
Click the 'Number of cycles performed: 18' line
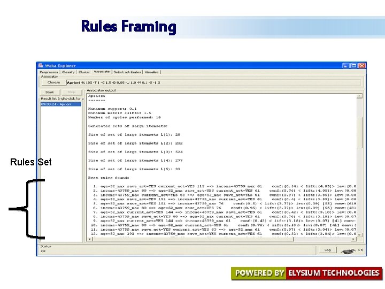coord(125,117)
